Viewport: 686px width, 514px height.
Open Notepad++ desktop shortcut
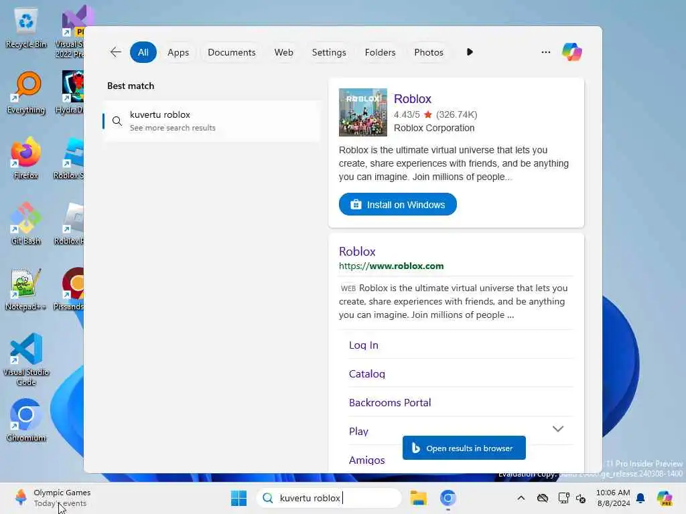point(26,289)
